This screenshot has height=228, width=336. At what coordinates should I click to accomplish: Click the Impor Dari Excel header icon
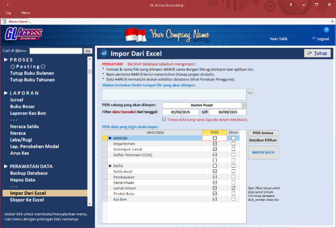coord(104,53)
